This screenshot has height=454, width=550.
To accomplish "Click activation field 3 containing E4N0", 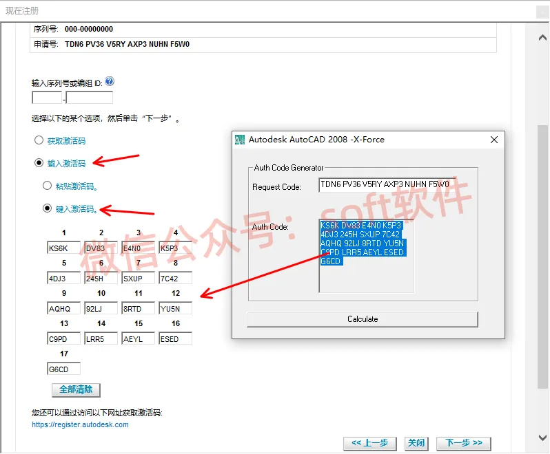I will coord(139,248).
